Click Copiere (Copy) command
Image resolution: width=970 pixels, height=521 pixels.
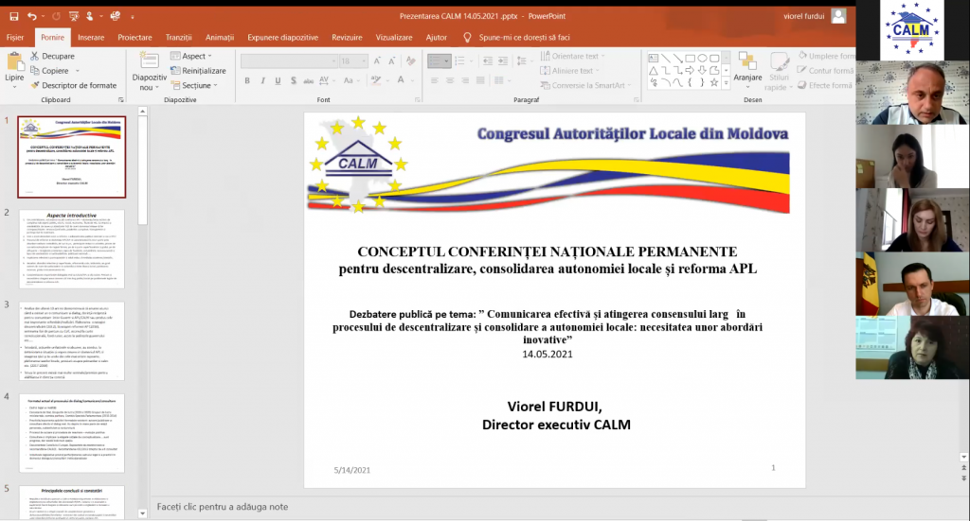(x=49, y=70)
